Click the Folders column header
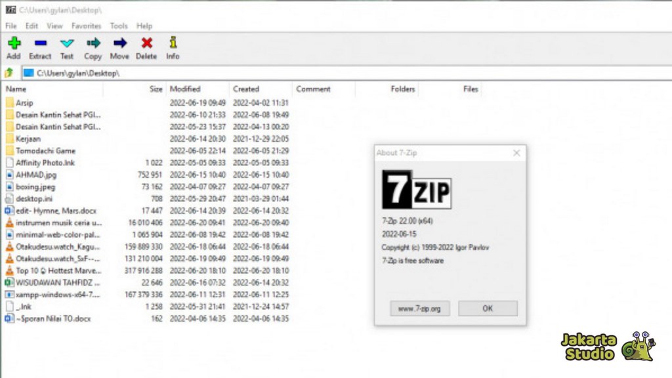672x378 pixels. click(x=387, y=89)
